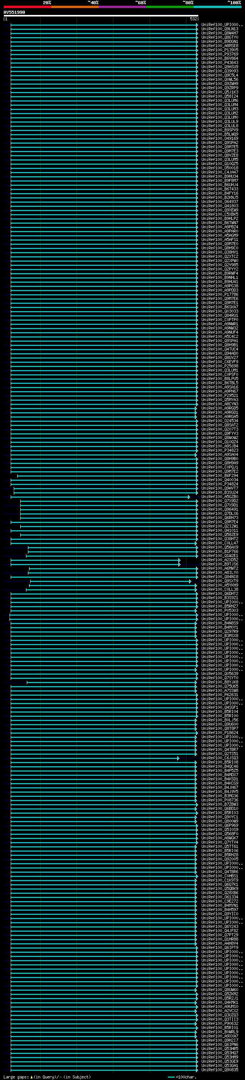245x1080 pixels.
Task: Select hit label UniRef100_Q41011
Action: [220, 530]
